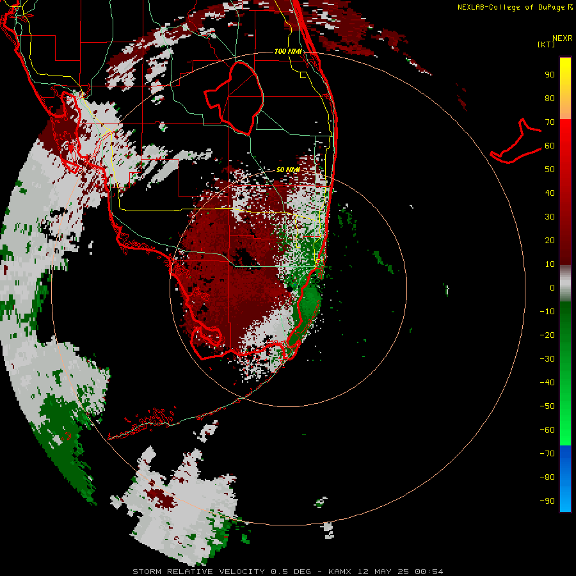576x576 pixels.
Task: Click the NEXR label at top right
Action: click(563, 38)
